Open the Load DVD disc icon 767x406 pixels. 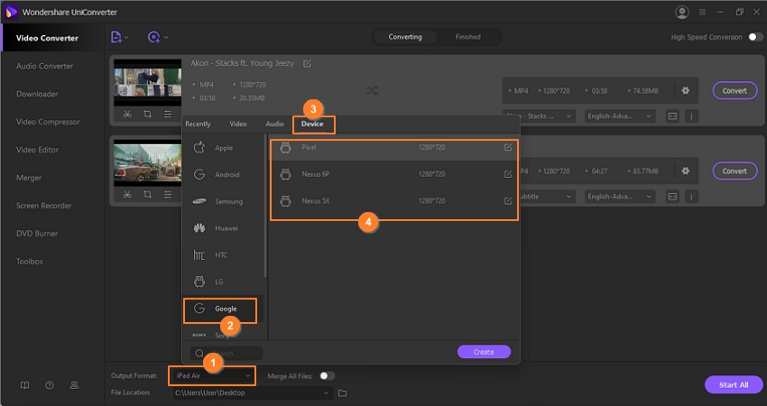(x=153, y=37)
